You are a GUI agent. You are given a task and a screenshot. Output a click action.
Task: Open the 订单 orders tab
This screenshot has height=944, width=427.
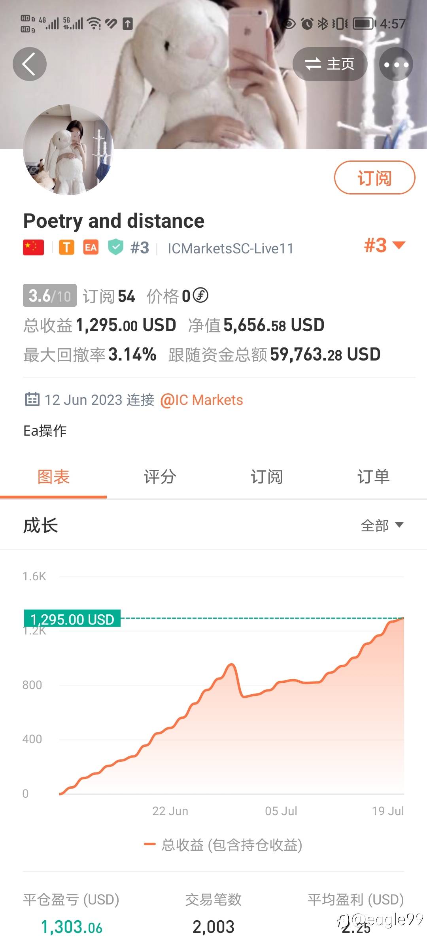[x=373, y=477]
